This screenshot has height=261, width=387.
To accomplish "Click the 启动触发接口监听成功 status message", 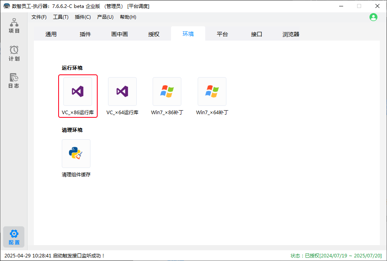I will [55, 256].
